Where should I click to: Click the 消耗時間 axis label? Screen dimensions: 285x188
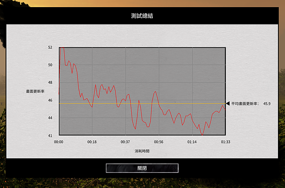coord(142,151)
